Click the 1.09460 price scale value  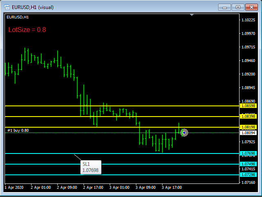[x=248, y=61]
